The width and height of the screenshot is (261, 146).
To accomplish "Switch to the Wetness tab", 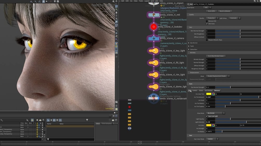I will point(217,90).
